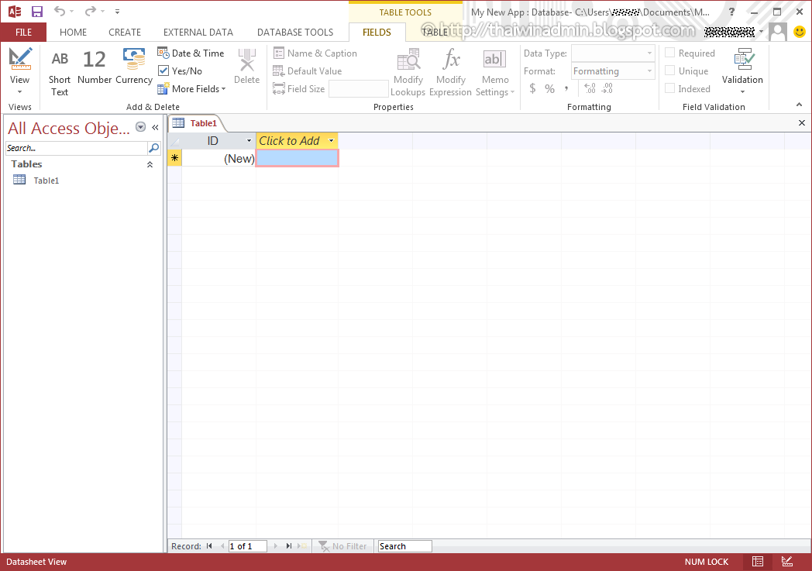Add a Number field
This screenshot has height=571, width=812.
coord(94,70)
